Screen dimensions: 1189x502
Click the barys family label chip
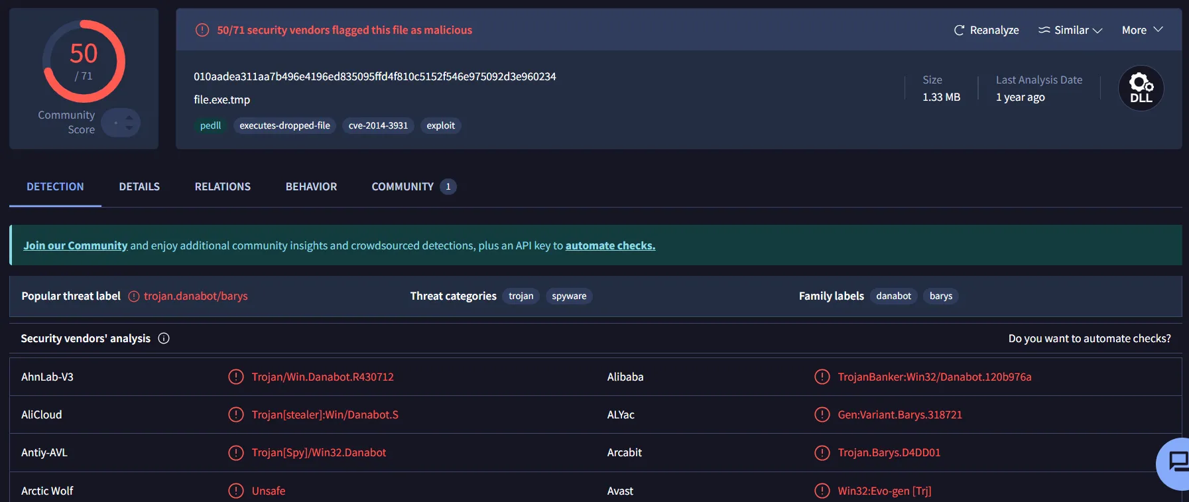coord(940,296)
